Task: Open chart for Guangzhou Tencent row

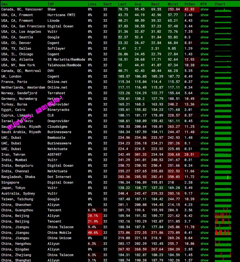Action: (x=223, y=210)
